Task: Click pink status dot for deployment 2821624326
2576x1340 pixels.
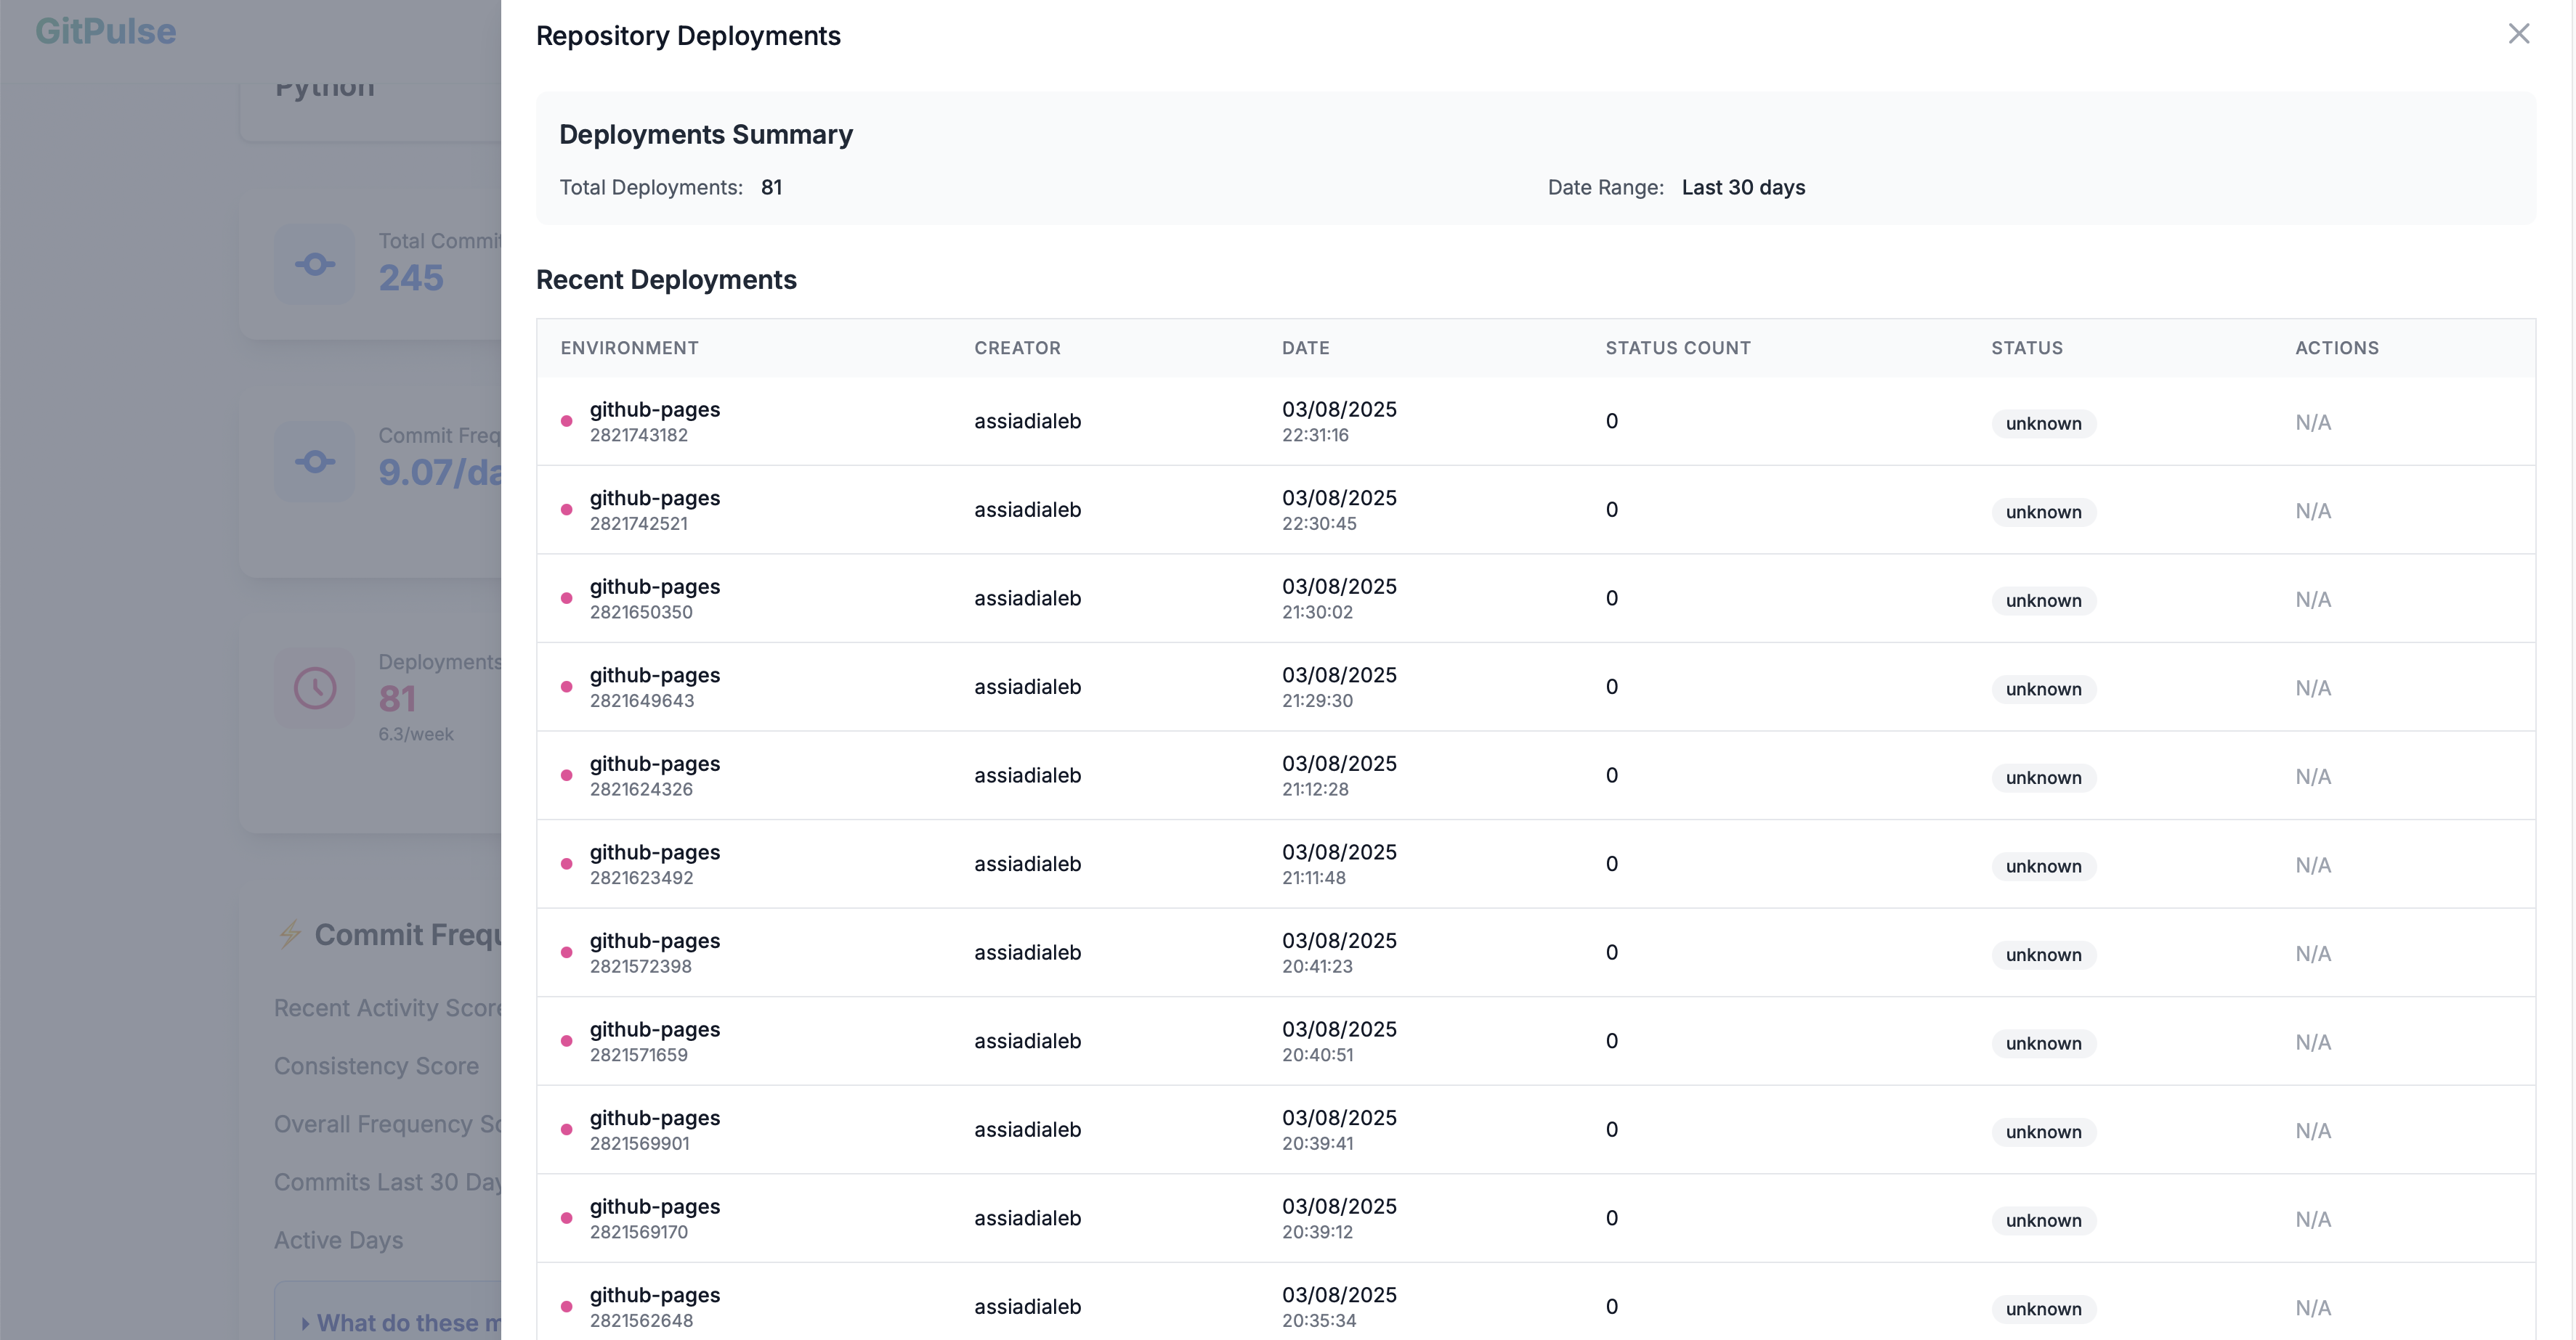Action: click(567, 775)
